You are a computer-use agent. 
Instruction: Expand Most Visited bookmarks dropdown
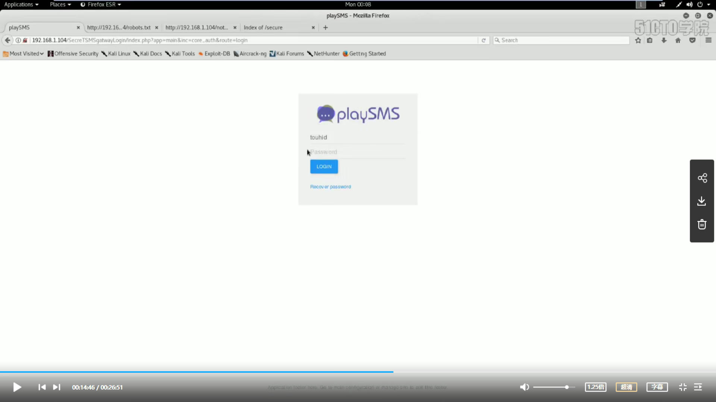coord(23,54)
